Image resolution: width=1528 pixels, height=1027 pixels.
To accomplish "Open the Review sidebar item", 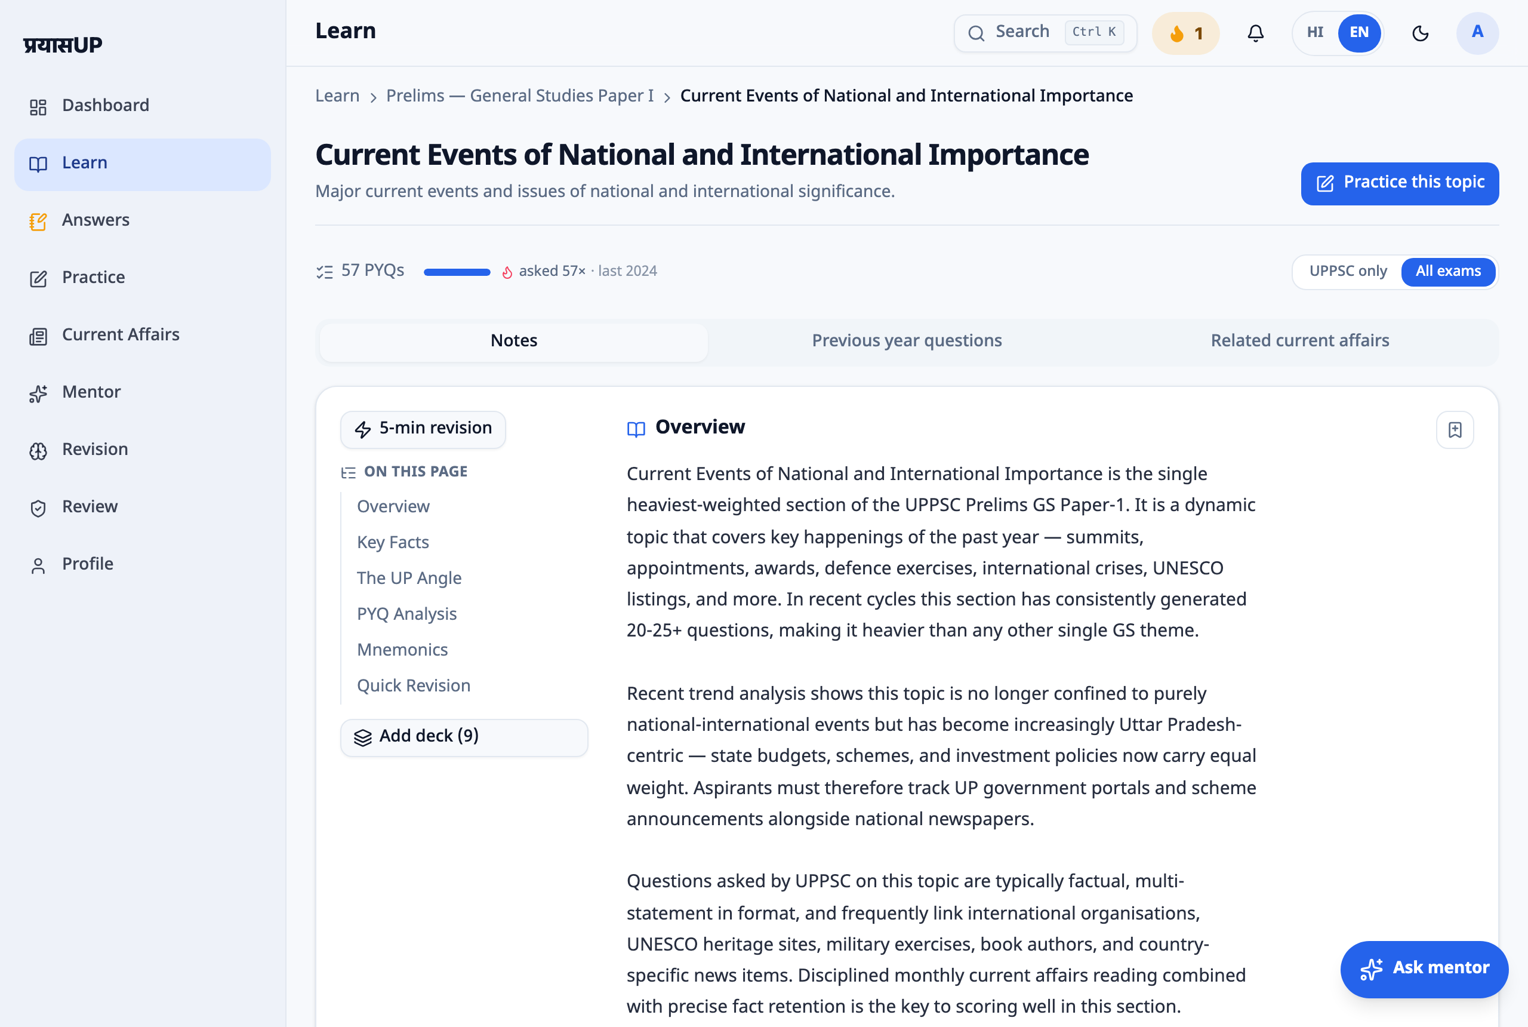I will click(142, 507).
